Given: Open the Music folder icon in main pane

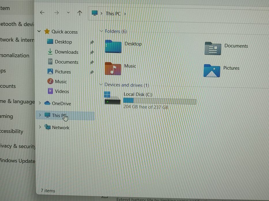Looking at the screenshot, I should [x=113, y=69].
